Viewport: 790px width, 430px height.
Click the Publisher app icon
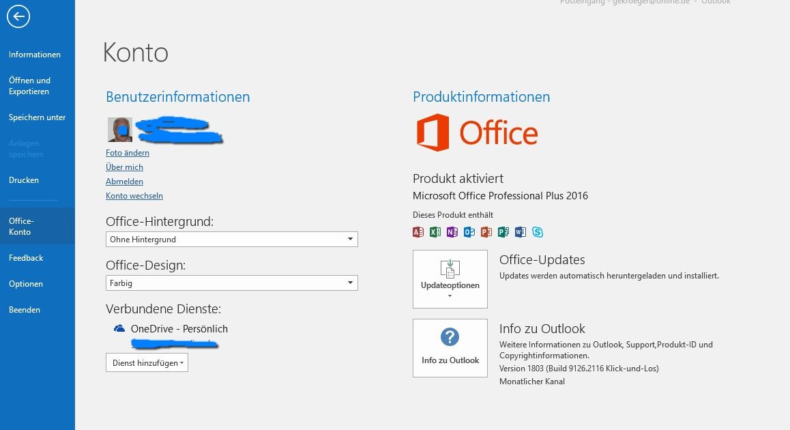tap(503, 232)
